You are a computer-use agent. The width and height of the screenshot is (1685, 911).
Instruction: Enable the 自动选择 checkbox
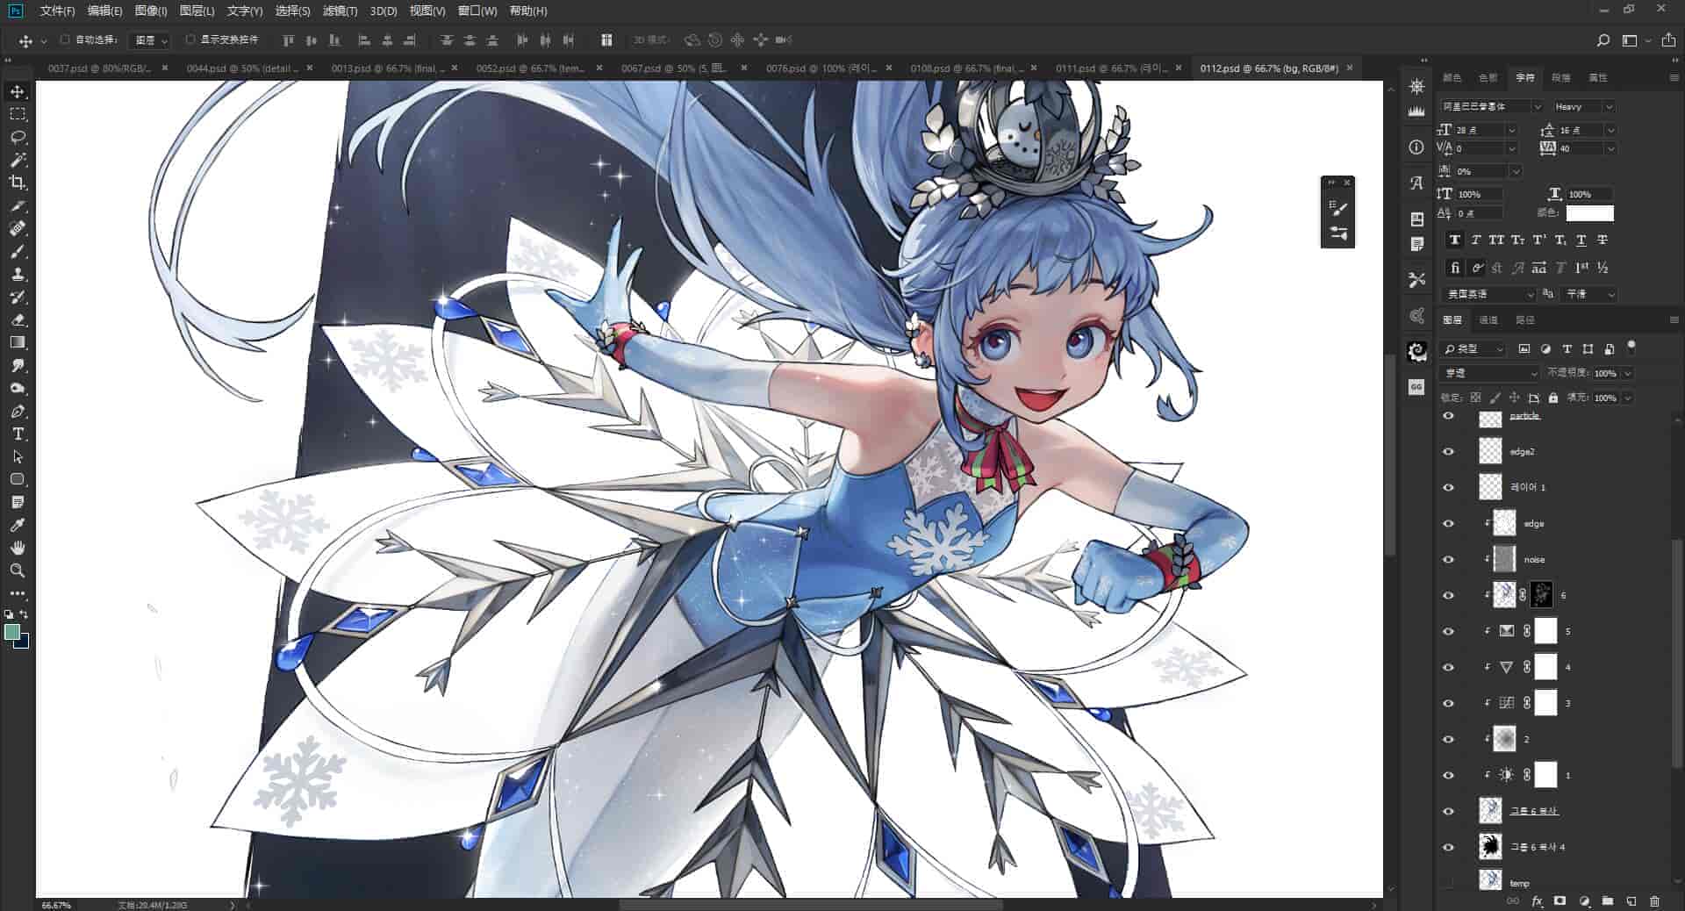(65, 39)
